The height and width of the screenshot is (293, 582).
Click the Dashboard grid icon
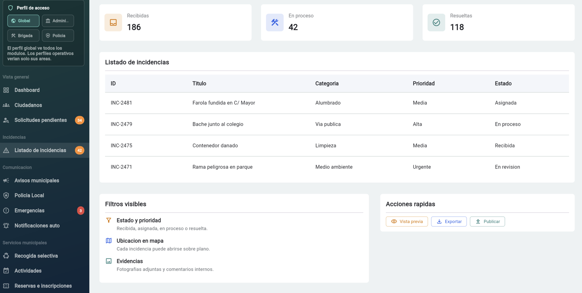pyautogui.click(x=6, y=90)
